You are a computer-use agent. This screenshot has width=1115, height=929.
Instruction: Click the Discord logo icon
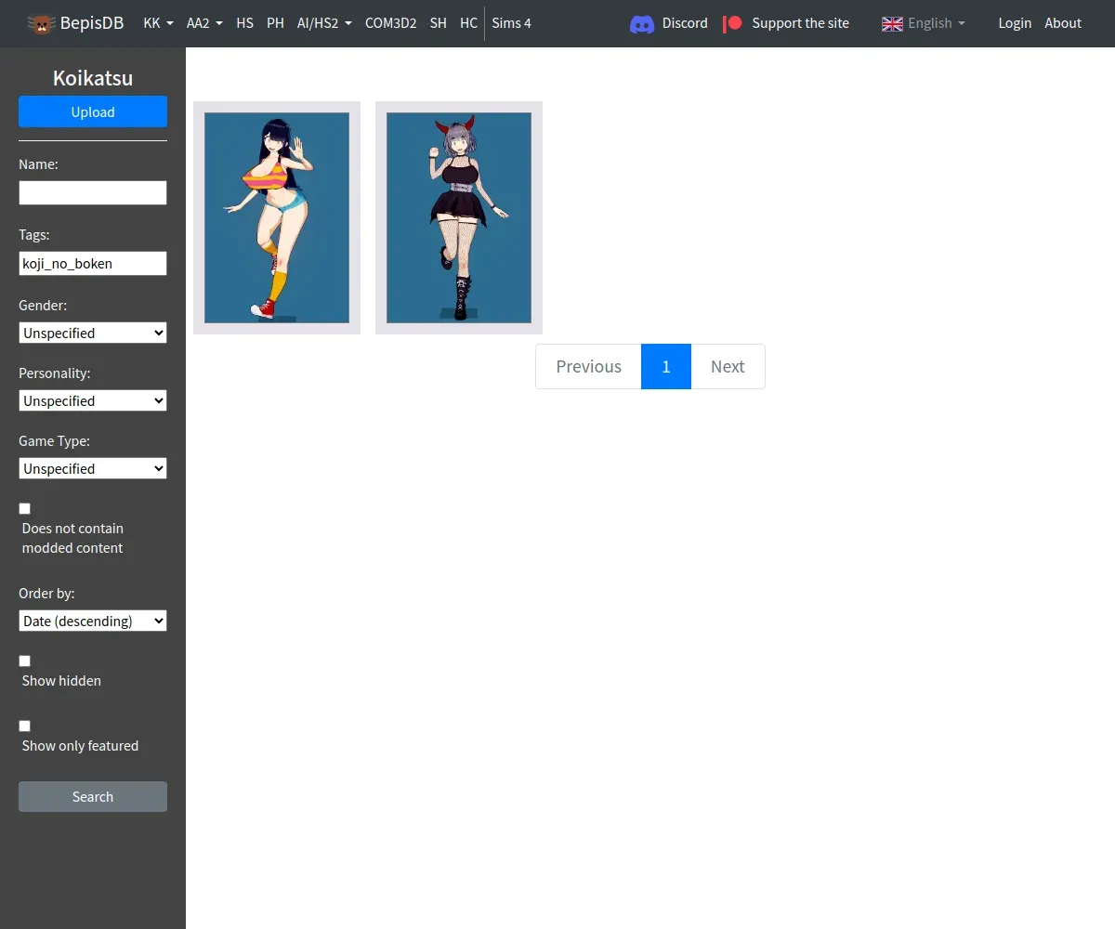(x=642, y=23)
